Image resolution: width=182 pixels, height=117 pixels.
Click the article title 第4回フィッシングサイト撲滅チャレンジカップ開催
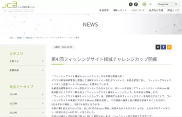coord(104,59)
